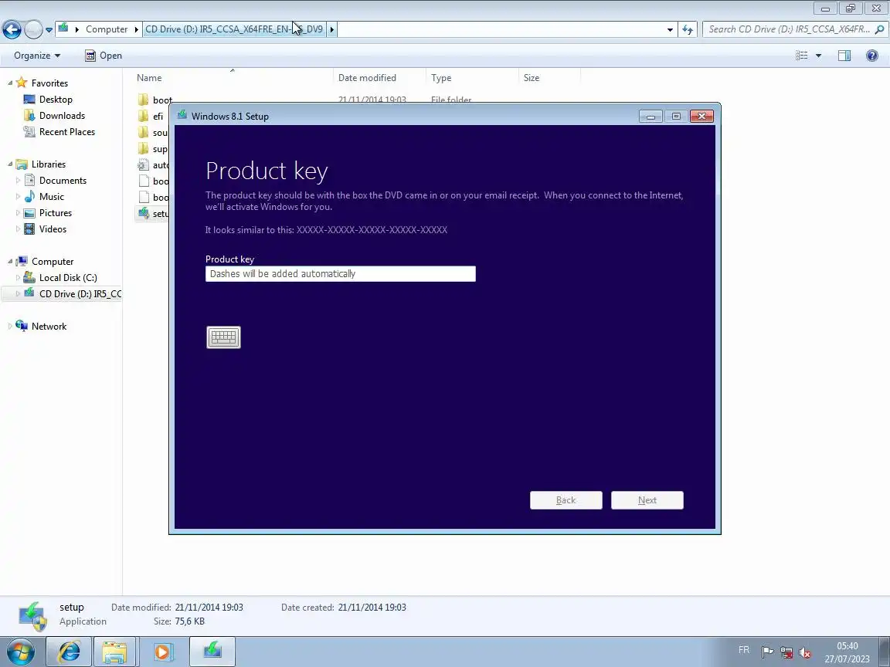Toggle the preview pane icon
This screenshot has width=890, height=667.
tap(844, 56)
